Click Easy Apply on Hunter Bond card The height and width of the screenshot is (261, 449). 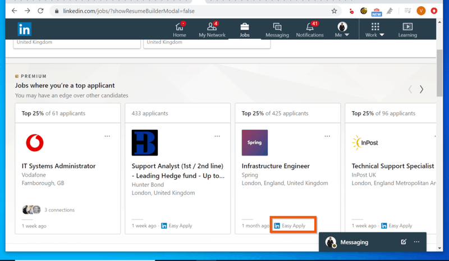(177, 226)
